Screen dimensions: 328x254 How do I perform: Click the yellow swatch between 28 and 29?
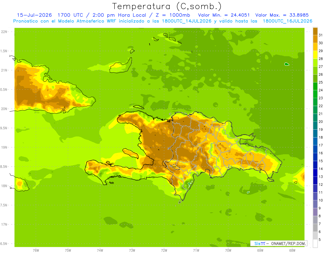(315, 55)
